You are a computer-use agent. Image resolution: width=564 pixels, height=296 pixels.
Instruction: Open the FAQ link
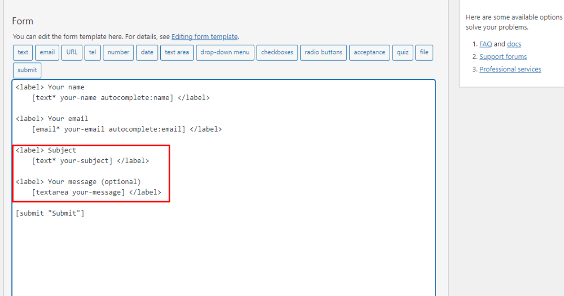(485, 44)
